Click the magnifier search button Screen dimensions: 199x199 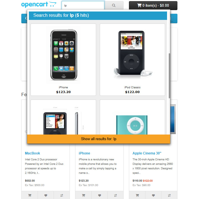[x=114, y=5]
